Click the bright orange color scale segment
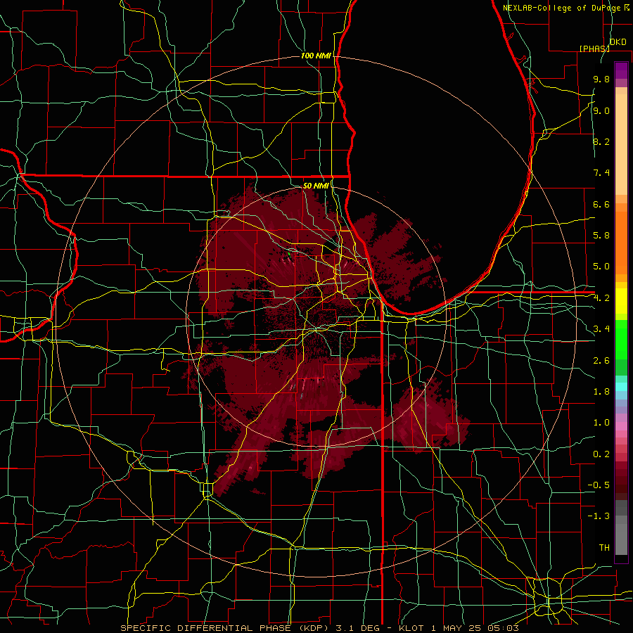Viewport: 633px width, 633px height. click(x=621, y=243)
